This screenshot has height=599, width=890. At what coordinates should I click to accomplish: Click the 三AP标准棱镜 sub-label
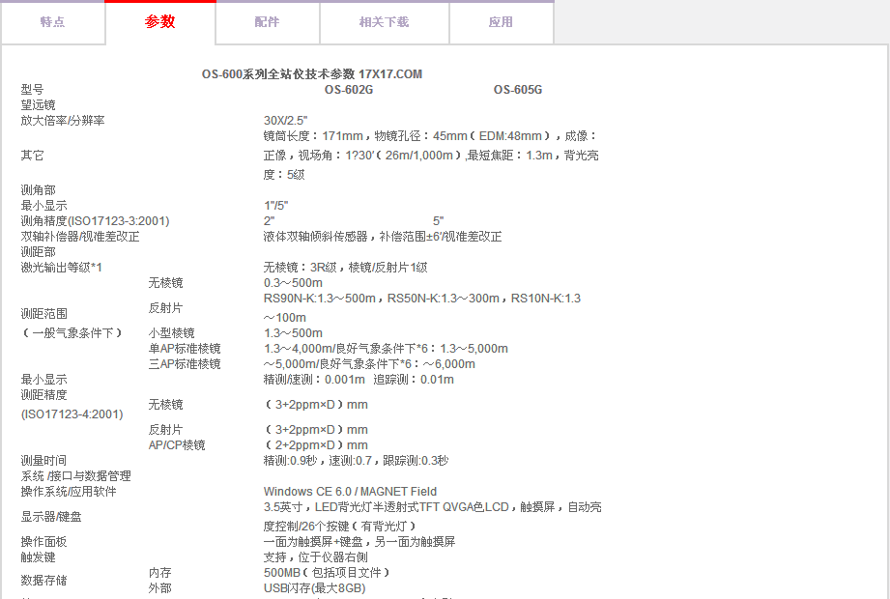(184, 364)
